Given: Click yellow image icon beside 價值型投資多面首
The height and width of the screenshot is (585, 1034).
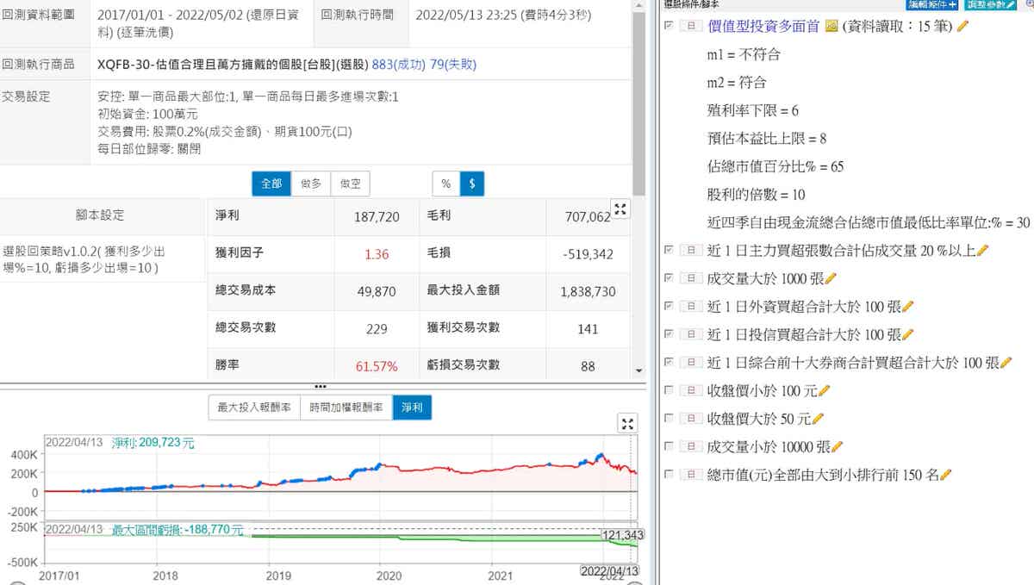Looking at the screenshot, I should (x=832, y=27).
